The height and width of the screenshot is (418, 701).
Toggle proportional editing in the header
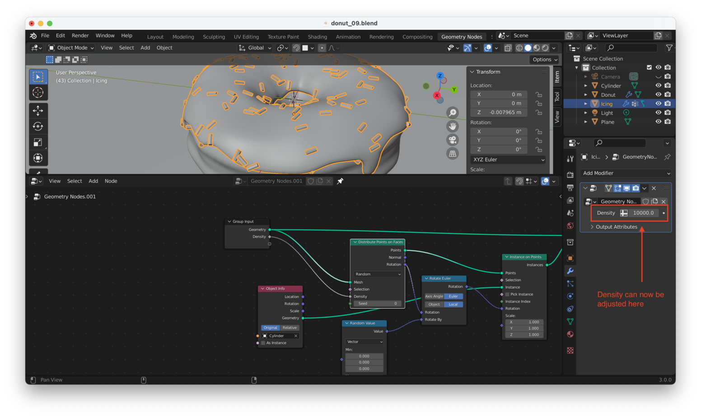pos(322,48)
